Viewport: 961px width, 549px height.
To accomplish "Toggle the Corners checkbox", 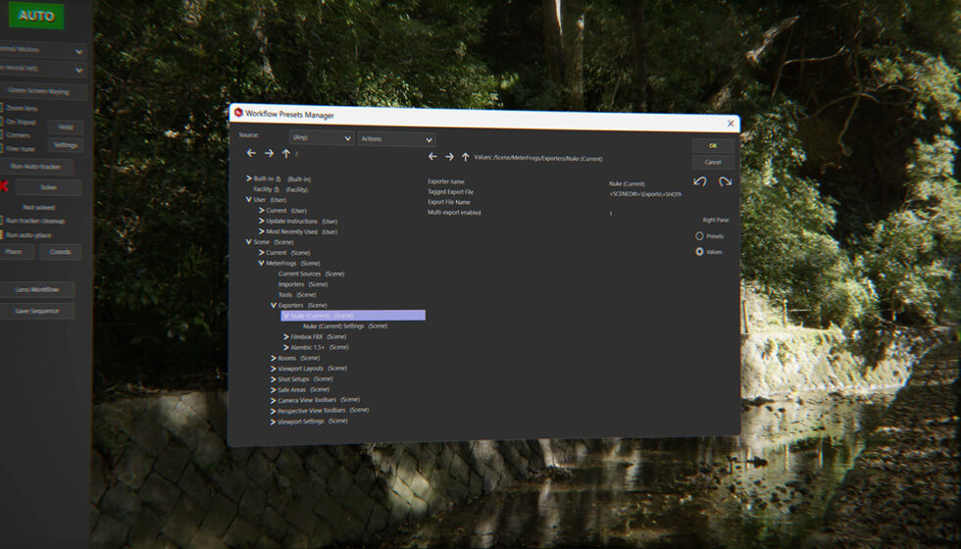I will (x=1, y=135).
